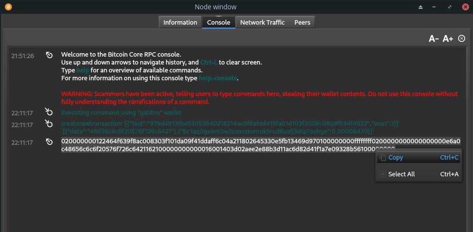This screenshot has width=473, height=232.
Task: Switch to the Information tab
Action: 180,22
